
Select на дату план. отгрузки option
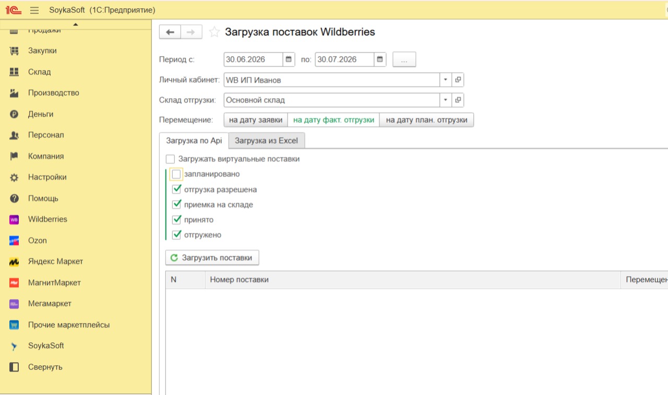[x=426, y=120]
